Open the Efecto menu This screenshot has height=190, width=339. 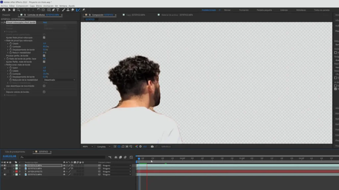[x=39, y=6]
